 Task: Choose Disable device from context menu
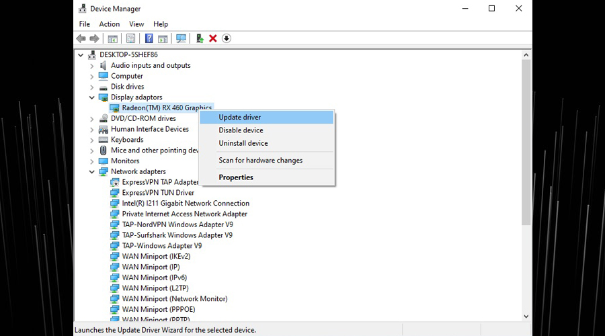[267, 130]
